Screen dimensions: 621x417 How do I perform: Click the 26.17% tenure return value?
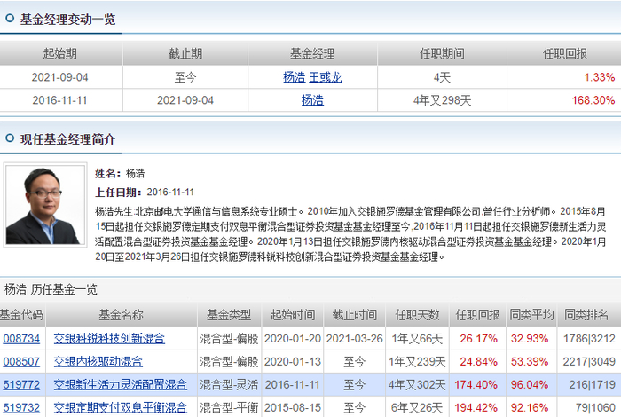pos(478,339)
